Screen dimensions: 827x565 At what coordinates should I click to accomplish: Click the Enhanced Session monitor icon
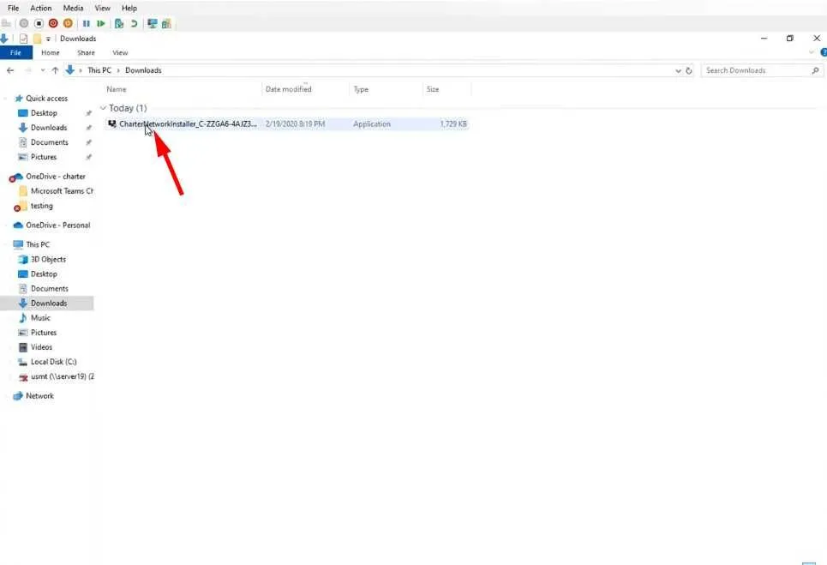pos(152,23)
